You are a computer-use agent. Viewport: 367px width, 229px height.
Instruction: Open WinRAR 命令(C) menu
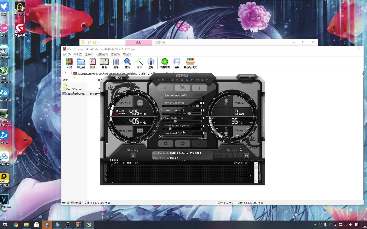pos(78,54)
